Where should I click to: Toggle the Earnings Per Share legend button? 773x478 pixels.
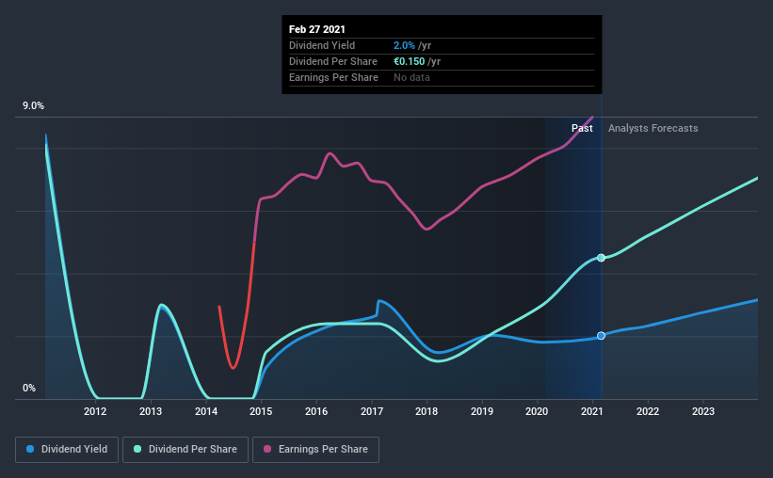[x=315, y=450]
